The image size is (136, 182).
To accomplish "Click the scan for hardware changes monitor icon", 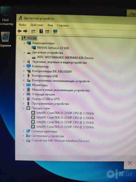I will (55, 31).
